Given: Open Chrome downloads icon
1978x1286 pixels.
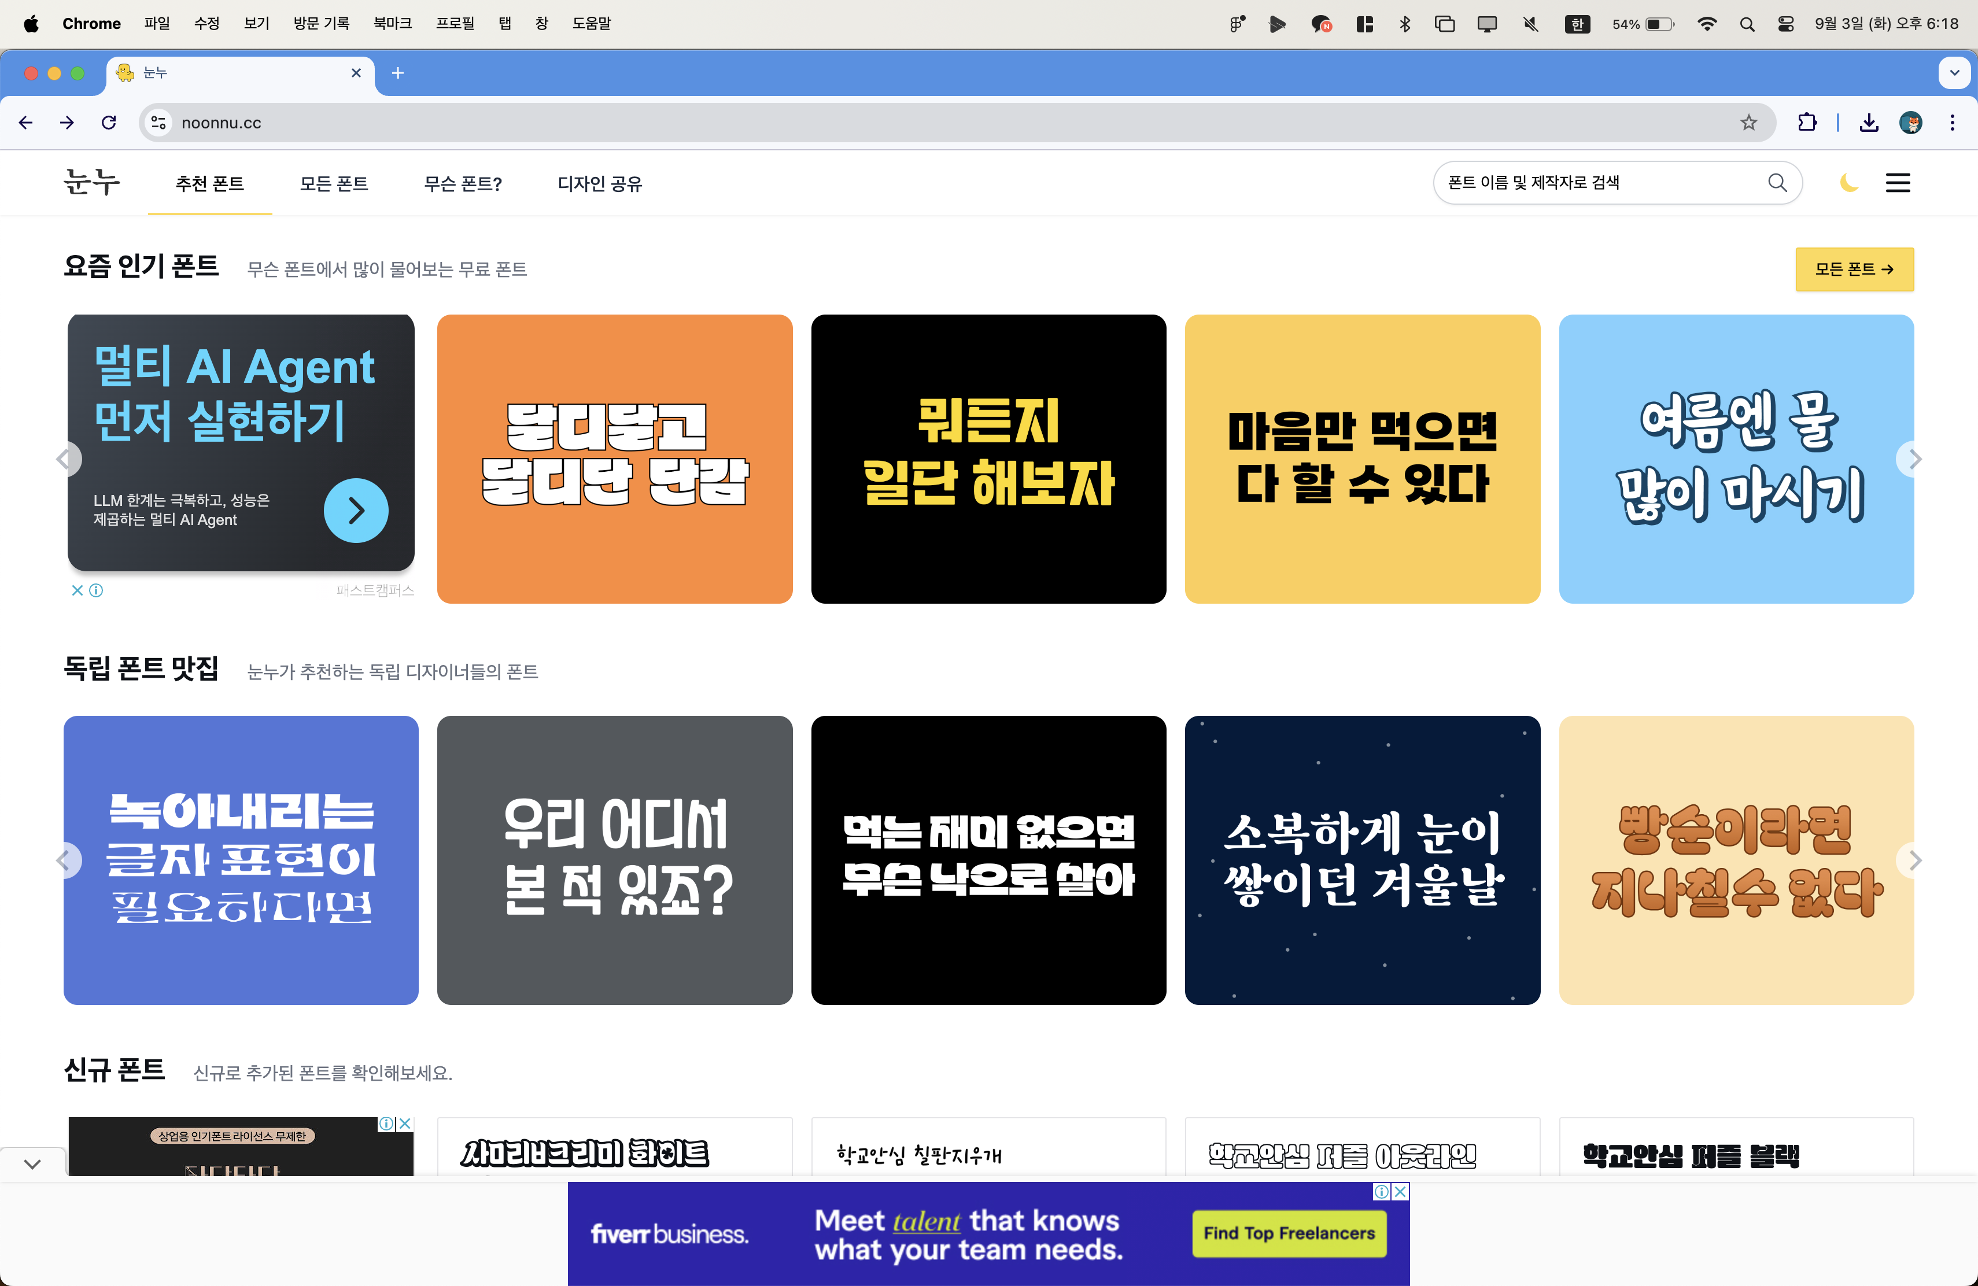Looking at the screenshot, I should 1869,123.
